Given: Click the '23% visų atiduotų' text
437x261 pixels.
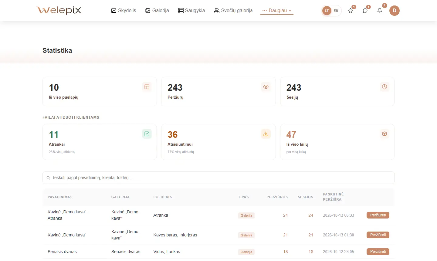Looking at the screenshot, I should pos(62,152).
